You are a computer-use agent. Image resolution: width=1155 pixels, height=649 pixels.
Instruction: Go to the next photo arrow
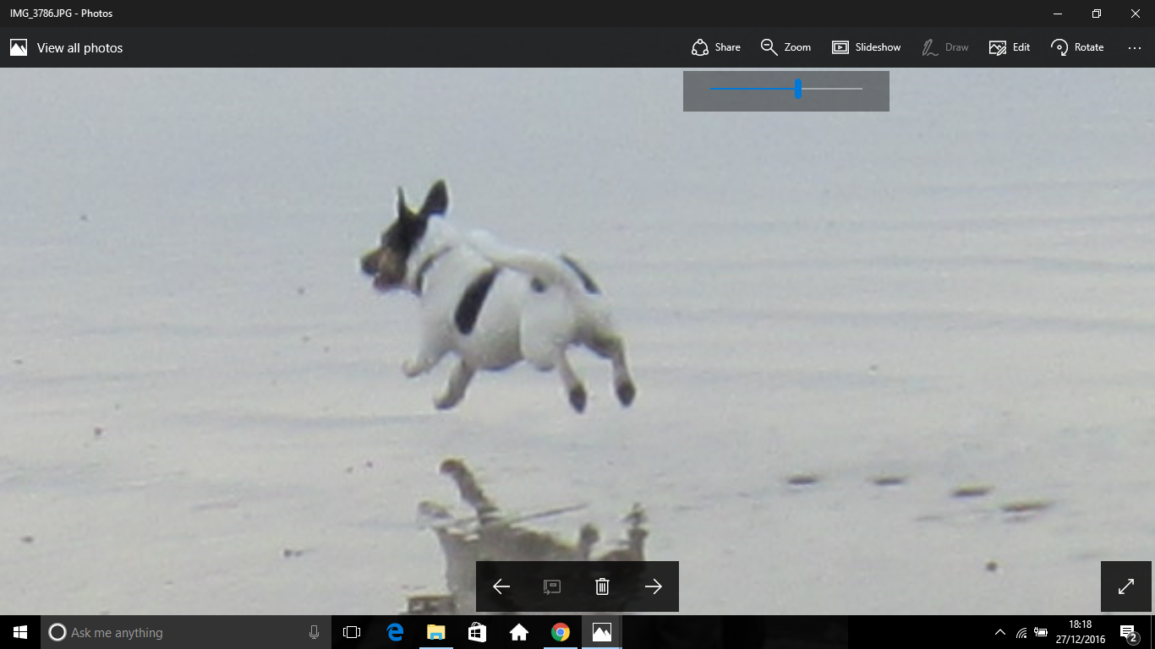click(653, 586)
